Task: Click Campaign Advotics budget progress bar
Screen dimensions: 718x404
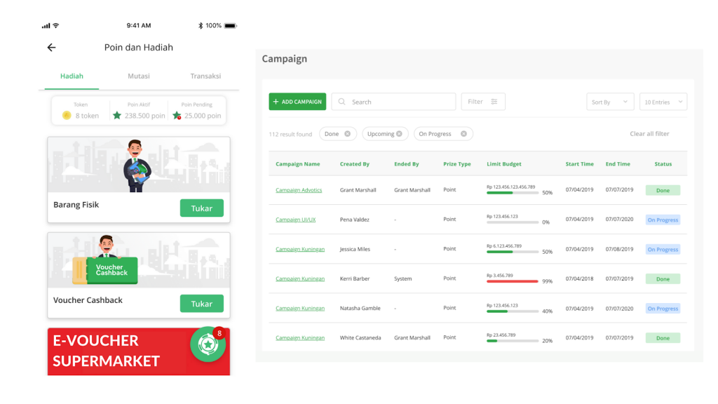Action: (x=513, y=193)
